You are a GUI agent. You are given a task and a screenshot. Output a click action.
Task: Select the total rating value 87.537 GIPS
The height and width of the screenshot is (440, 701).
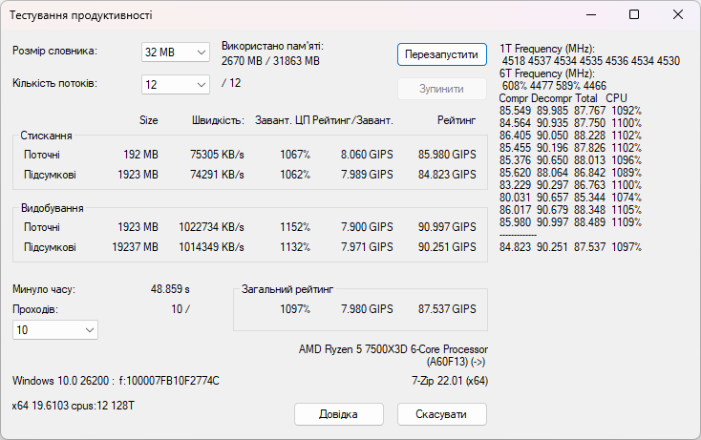point(447,309)
